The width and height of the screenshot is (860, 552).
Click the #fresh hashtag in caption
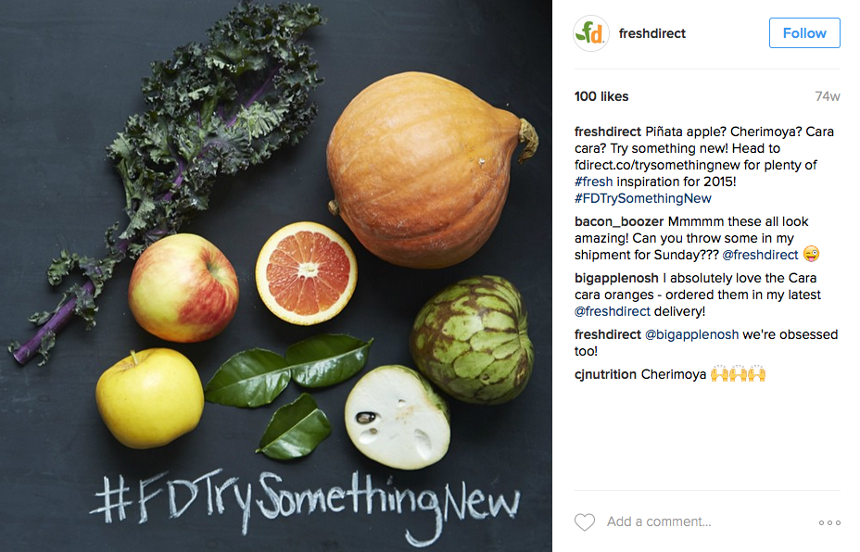[x=593, y=182]
